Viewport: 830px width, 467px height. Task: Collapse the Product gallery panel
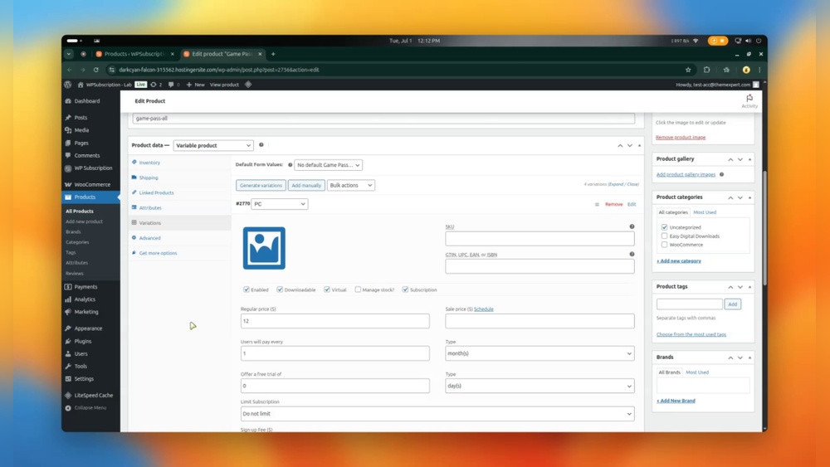pyautogui.click(x=749, y=159)
